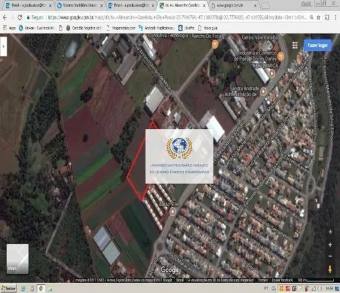The width and height of the screenshot is (340, 293).
Task: Open the Termos footer link
Action: click(263, 280)
